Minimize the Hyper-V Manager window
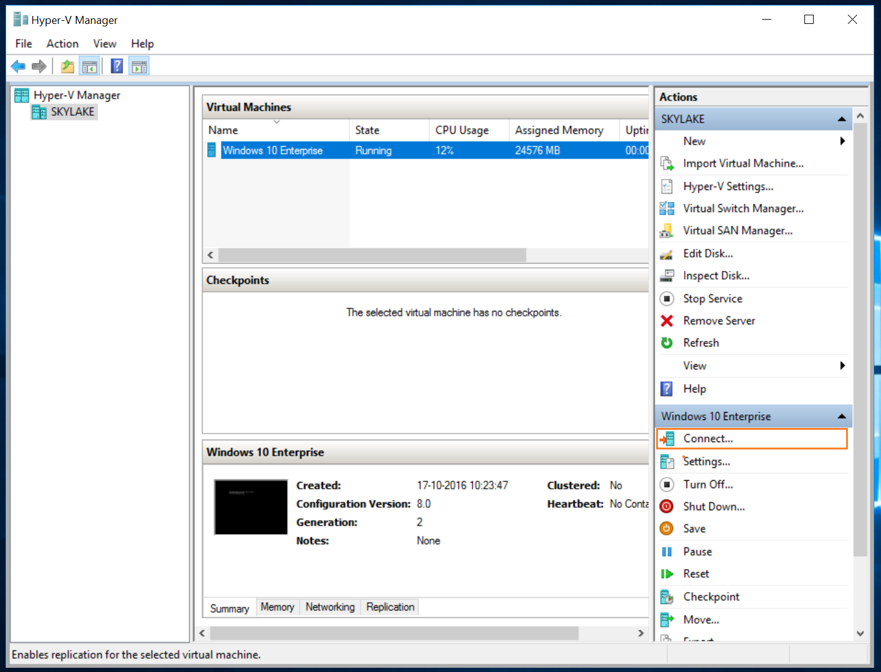The width and height of the screenshot is (881, 672). tap(766, 20)
